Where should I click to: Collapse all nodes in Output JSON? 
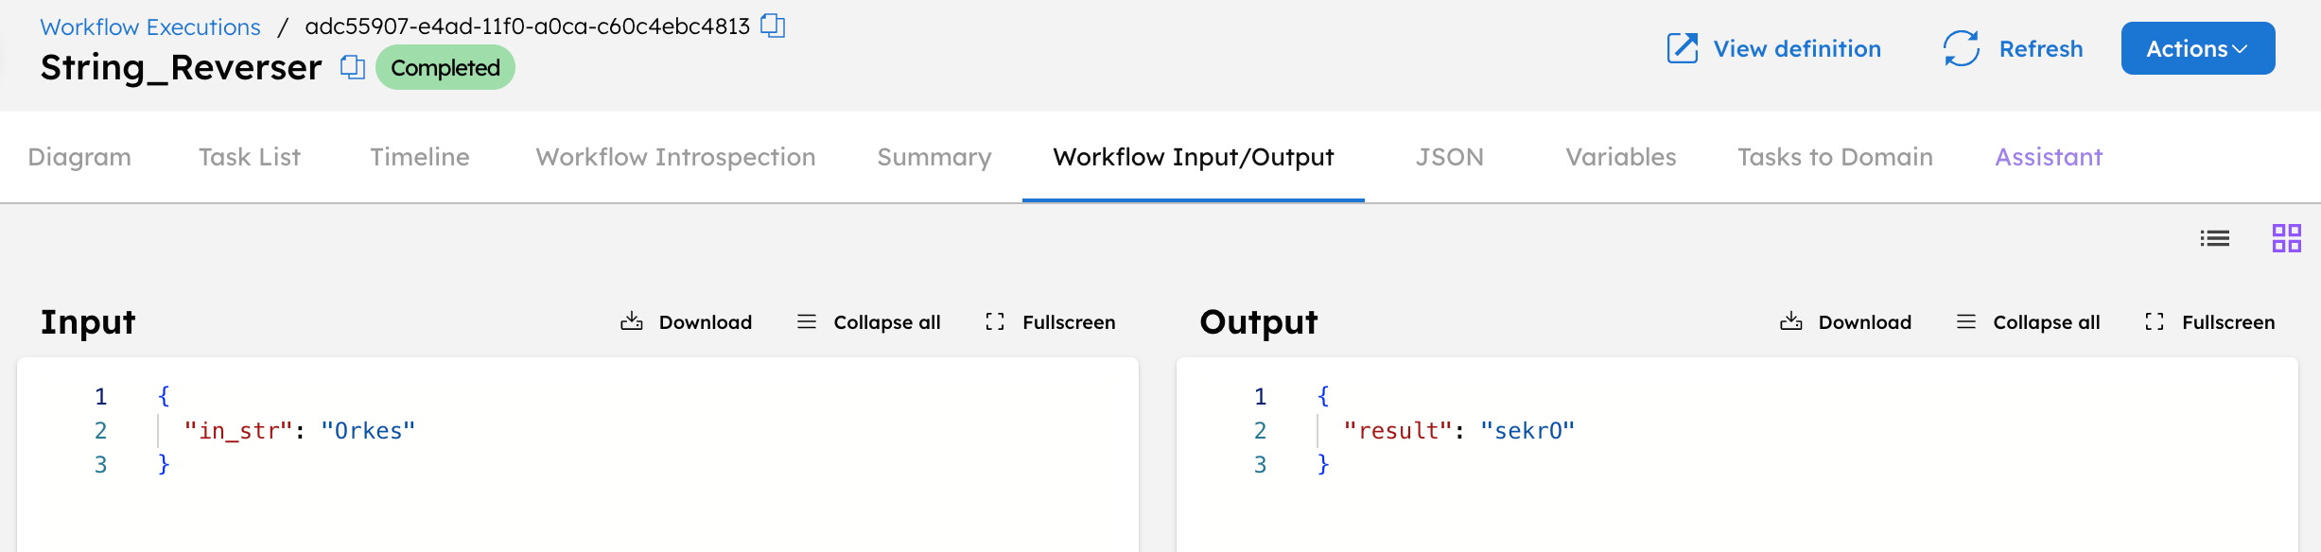coord(2027,321)
